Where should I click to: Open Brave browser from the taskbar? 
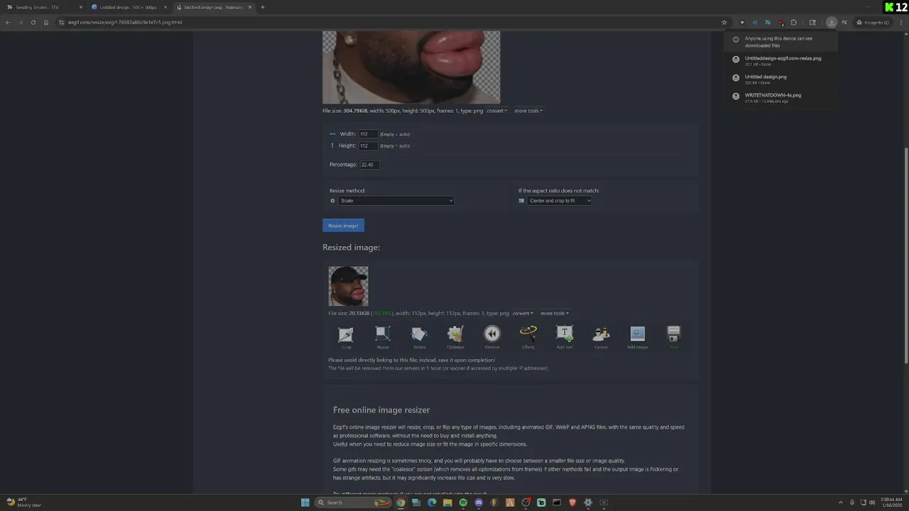(572, 502)
